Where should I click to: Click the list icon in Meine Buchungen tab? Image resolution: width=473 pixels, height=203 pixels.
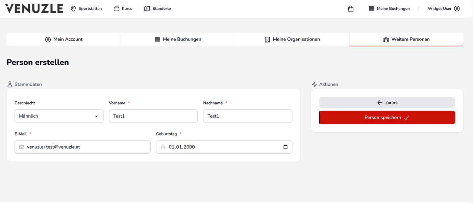[157, 40]
